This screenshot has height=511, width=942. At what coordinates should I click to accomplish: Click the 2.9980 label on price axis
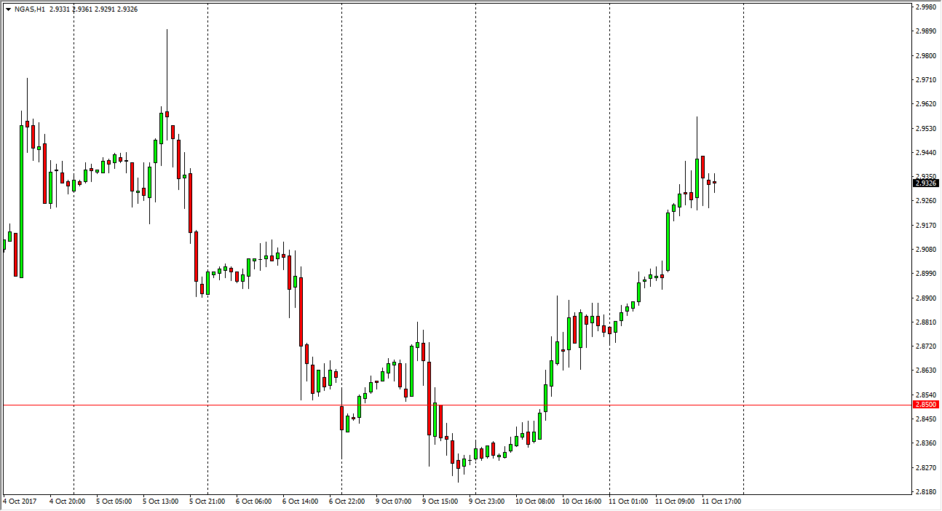pyautogui.click(x=925, y=7)
